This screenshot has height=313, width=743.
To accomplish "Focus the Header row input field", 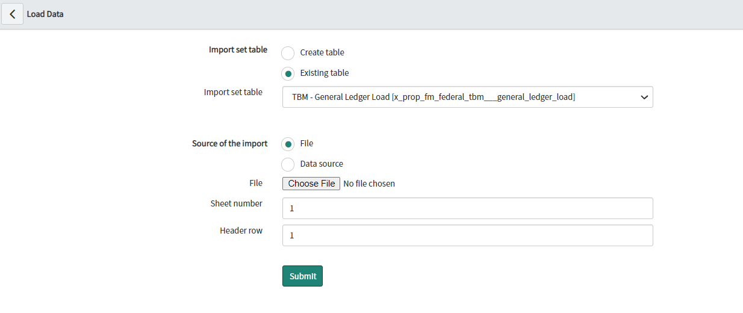I will 467,235.
